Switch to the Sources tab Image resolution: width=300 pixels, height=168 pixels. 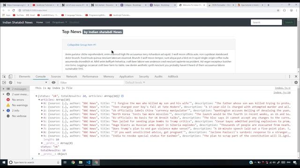tap(56, 77)
